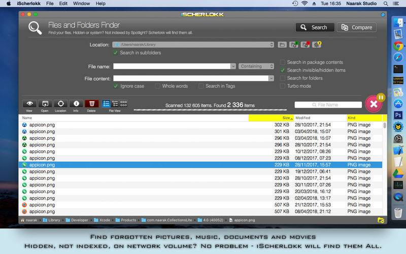Click the folder icon with red badge
Image resolution: width=406 pixels, height=254 pixels.
click(306, 45)
